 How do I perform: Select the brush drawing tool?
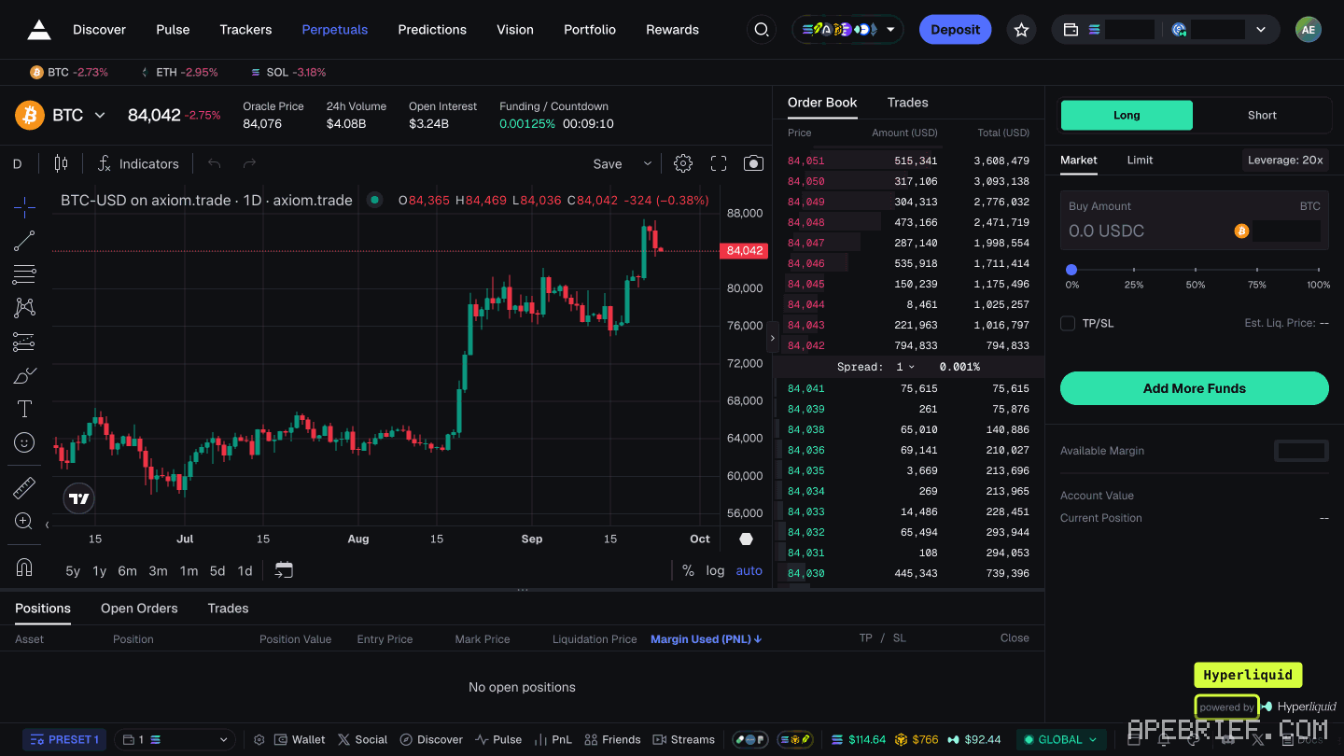[x=24, y=376]
